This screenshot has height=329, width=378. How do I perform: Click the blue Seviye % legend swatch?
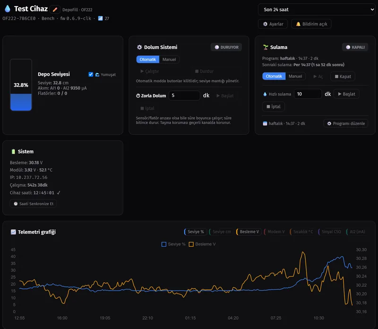[x=163, y=244]
